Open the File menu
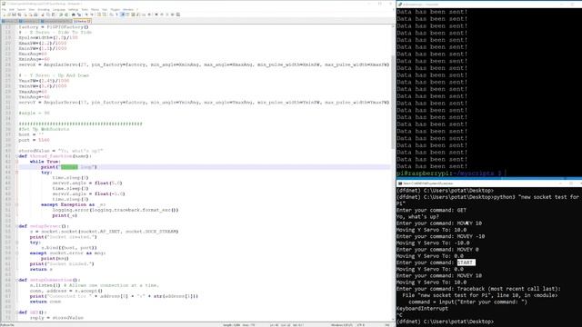This screenshot has width=582, height=327. point(4,10)
